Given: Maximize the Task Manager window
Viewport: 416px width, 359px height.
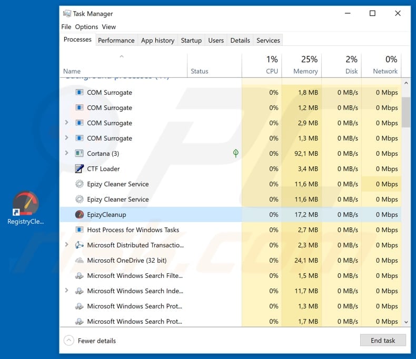Looking at the screenshot, I should (372, 13).
